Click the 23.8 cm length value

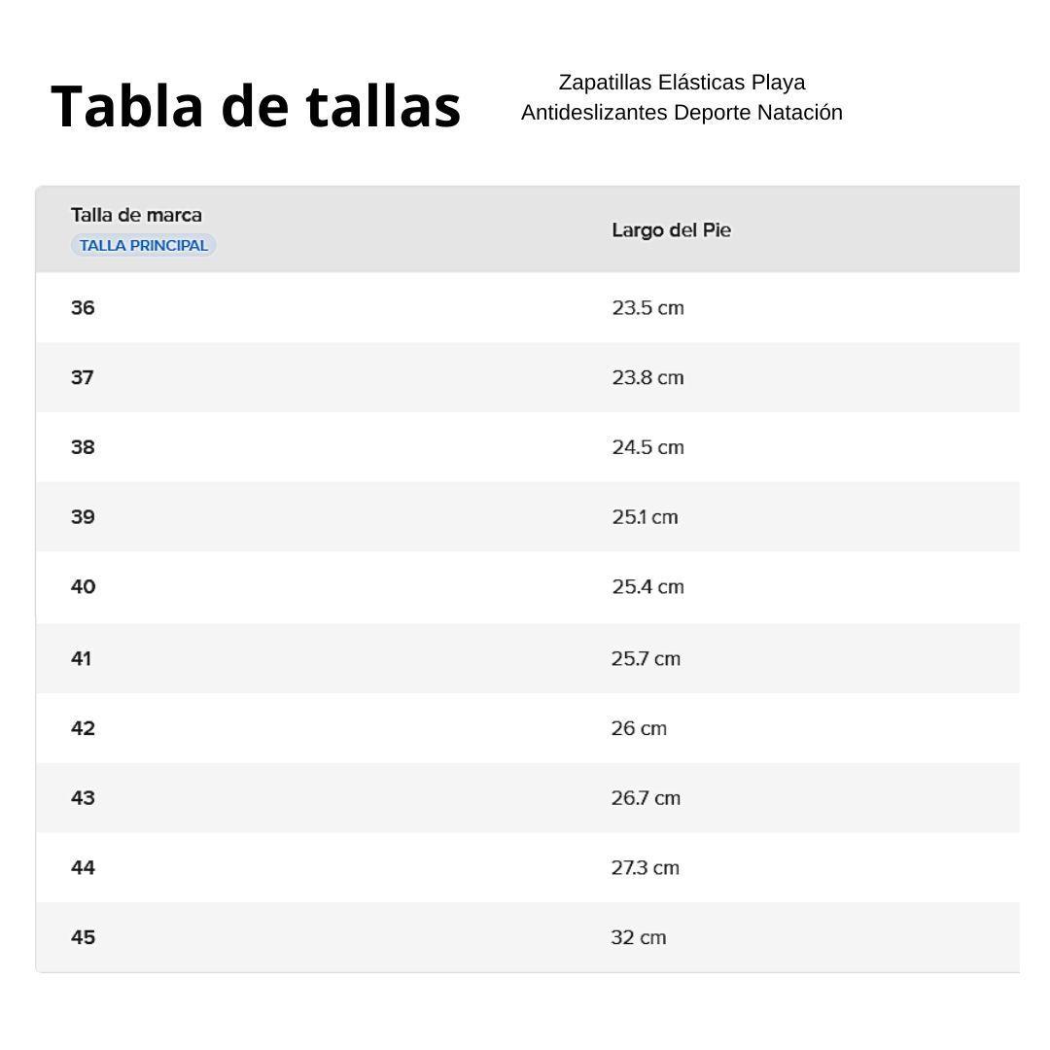647,377
